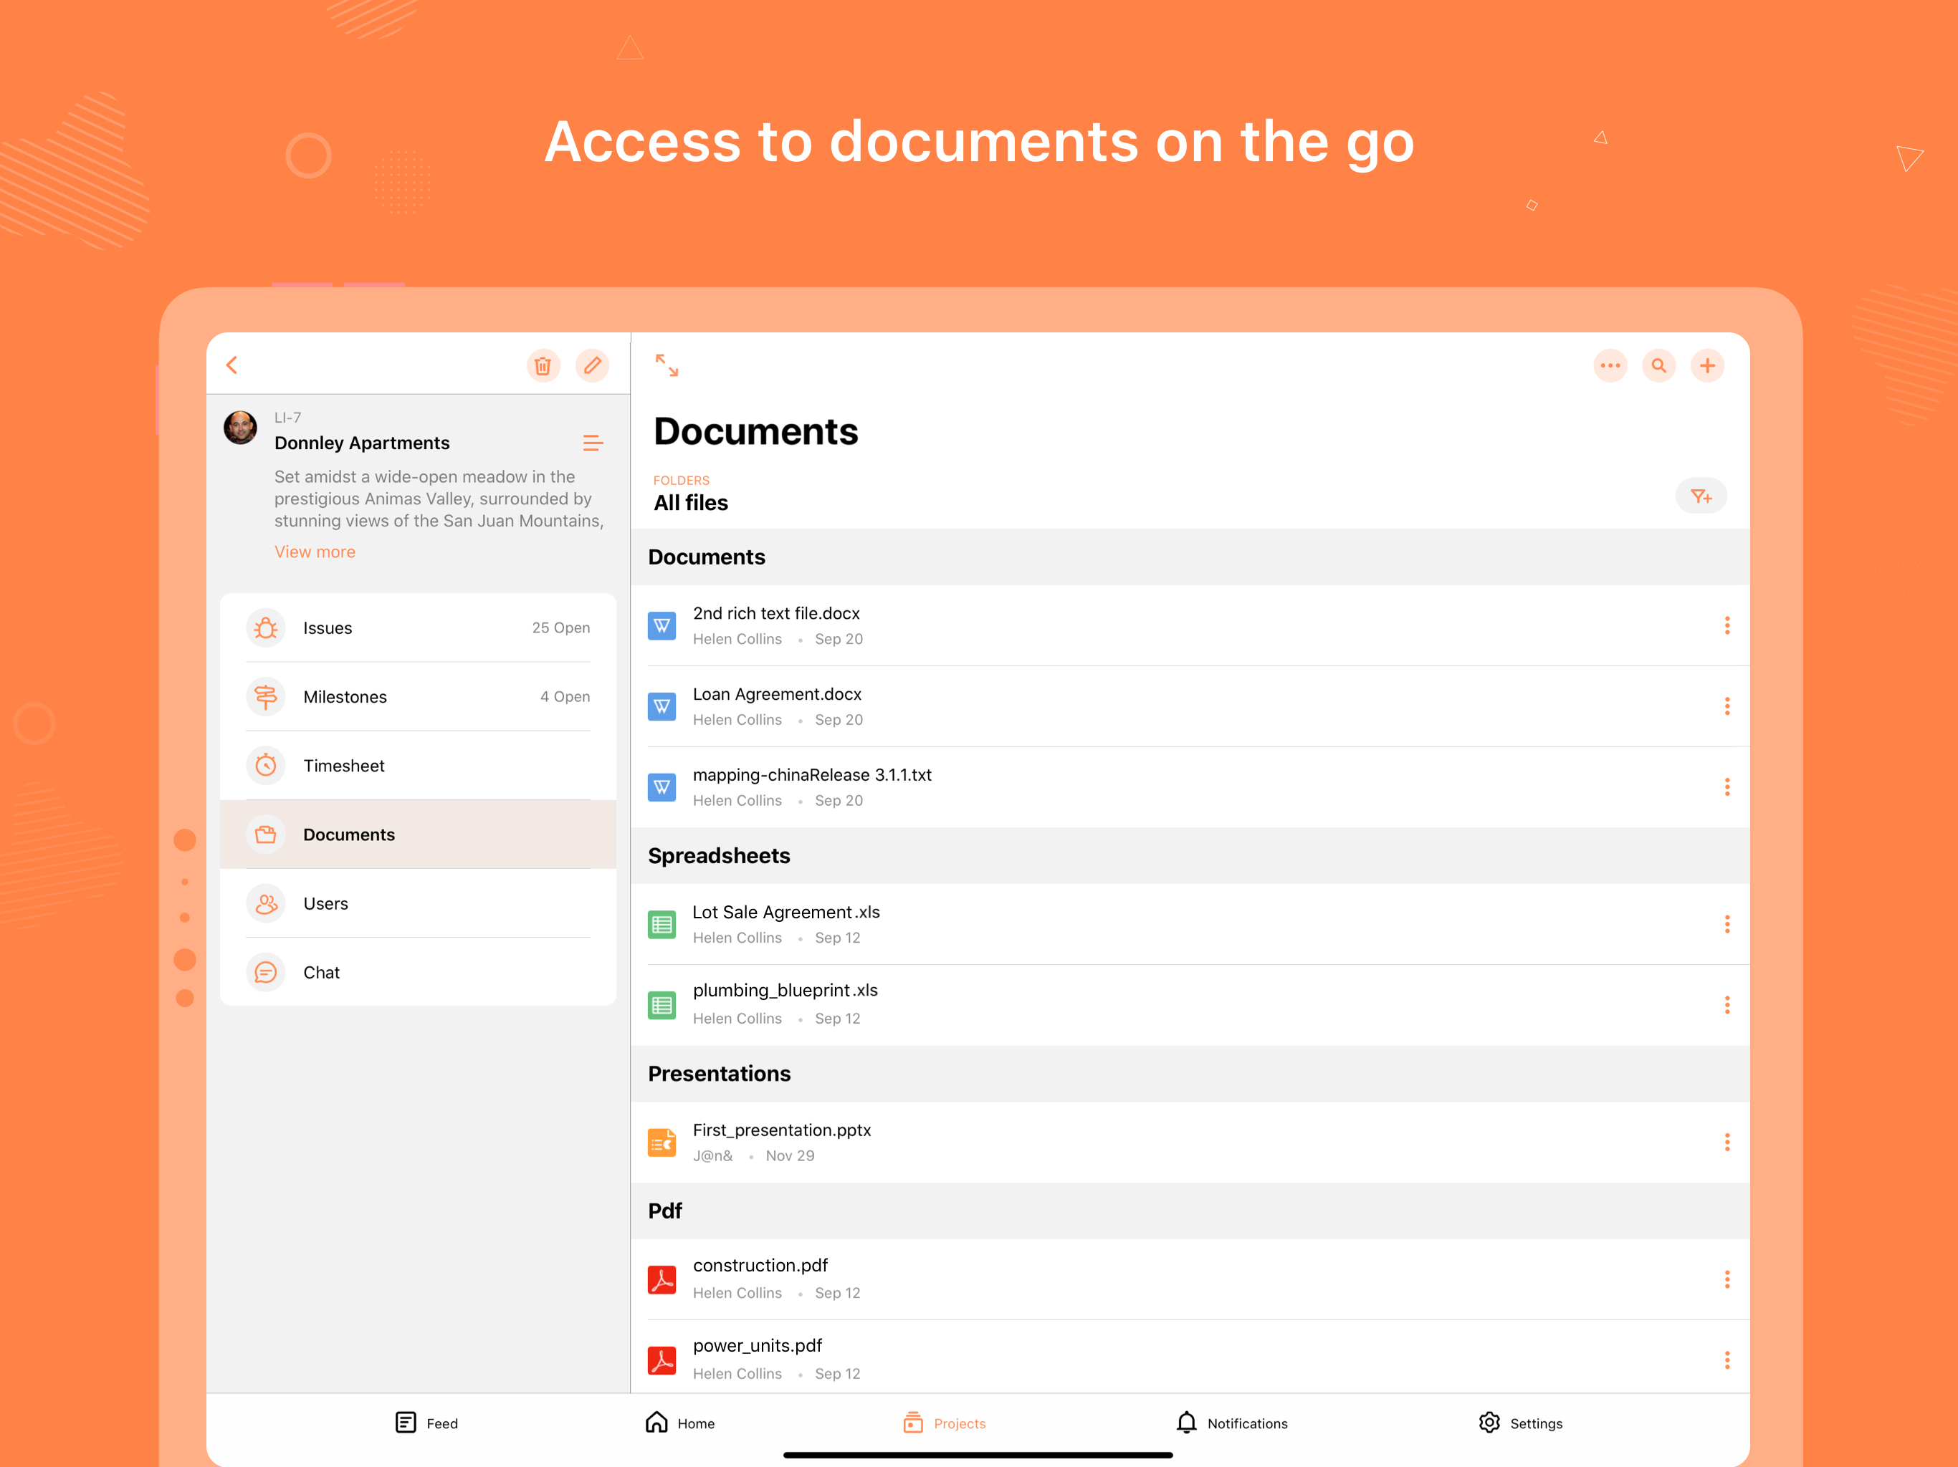Open plumbing_blueprint.xls
The image size is (1958, 1467).
1190,1005
